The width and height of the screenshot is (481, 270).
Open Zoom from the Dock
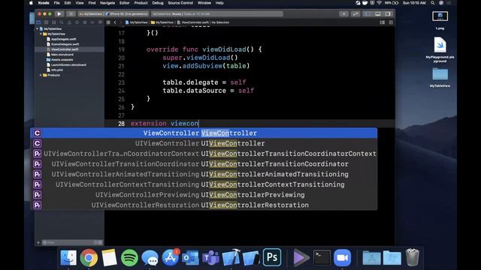coord(342,258)
